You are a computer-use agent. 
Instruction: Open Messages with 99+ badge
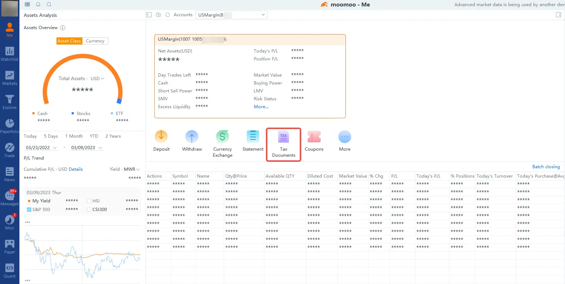(x=10, y=198)
